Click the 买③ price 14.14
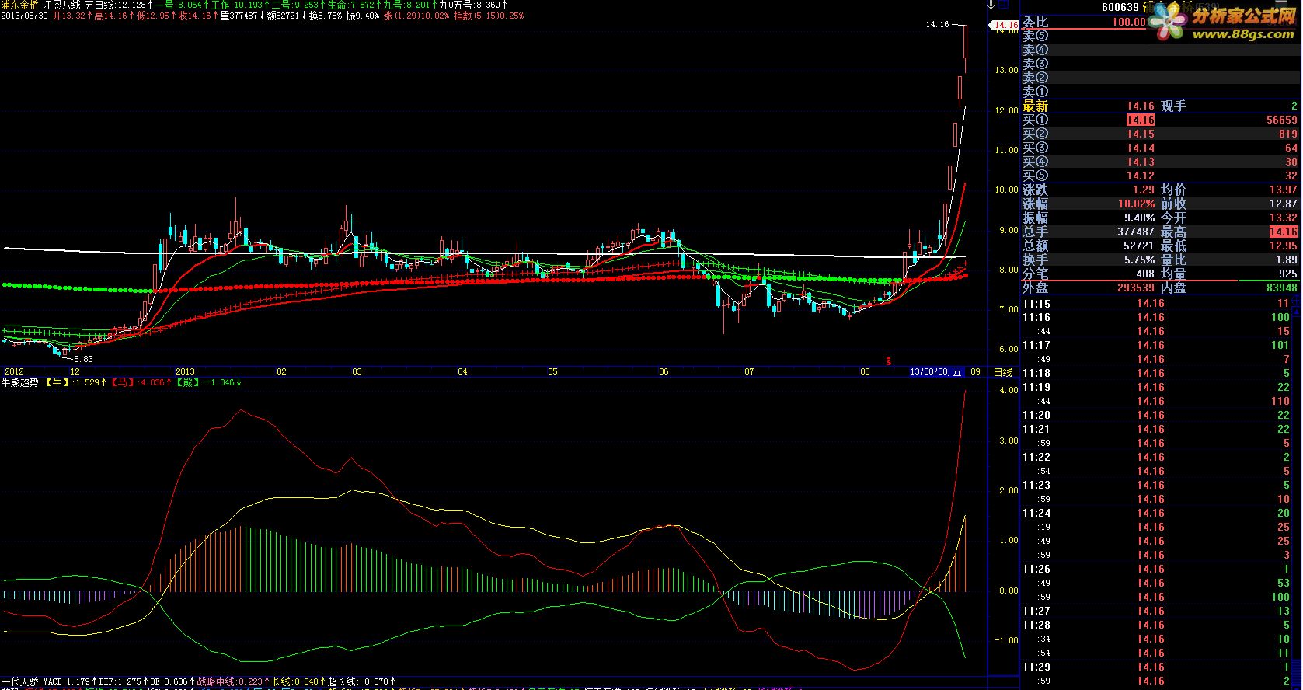 [1141, 148]
